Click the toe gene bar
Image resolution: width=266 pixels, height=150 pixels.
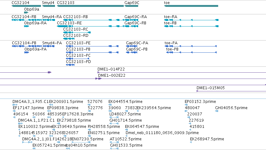click(191, 6)
